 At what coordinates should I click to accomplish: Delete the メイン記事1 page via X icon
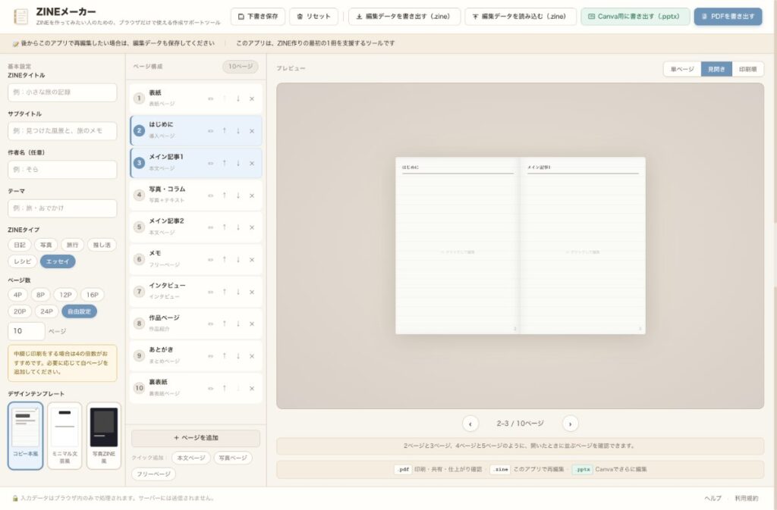pyautogui.click(x=252, y=163)
